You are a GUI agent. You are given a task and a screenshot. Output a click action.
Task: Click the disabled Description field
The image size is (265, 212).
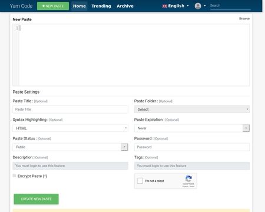coord(70,166)
